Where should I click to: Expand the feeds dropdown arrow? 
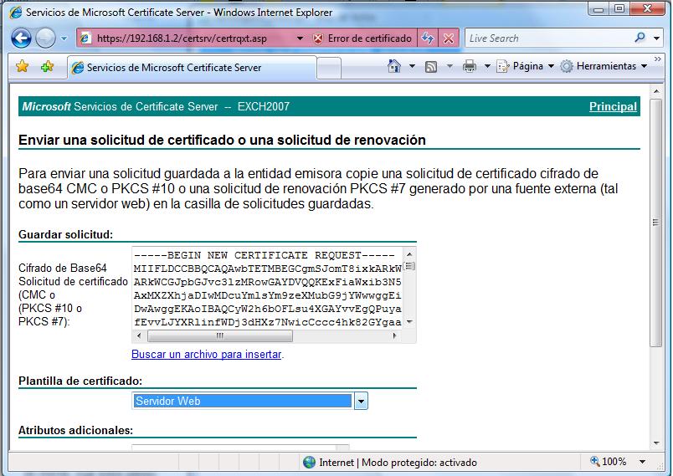[450, 66]
